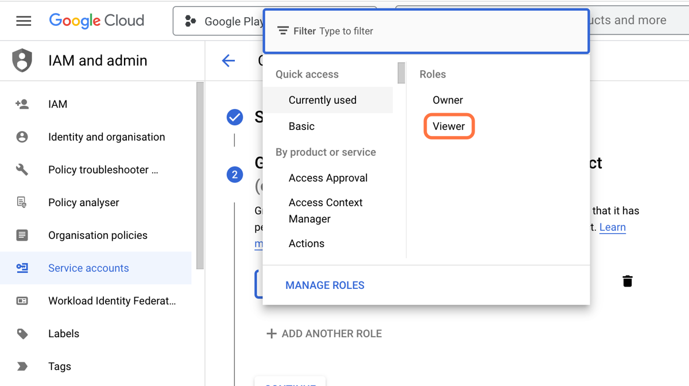689x386 pixels.
Task: Click the Tags chevron icon
Action: pos(22,366)
